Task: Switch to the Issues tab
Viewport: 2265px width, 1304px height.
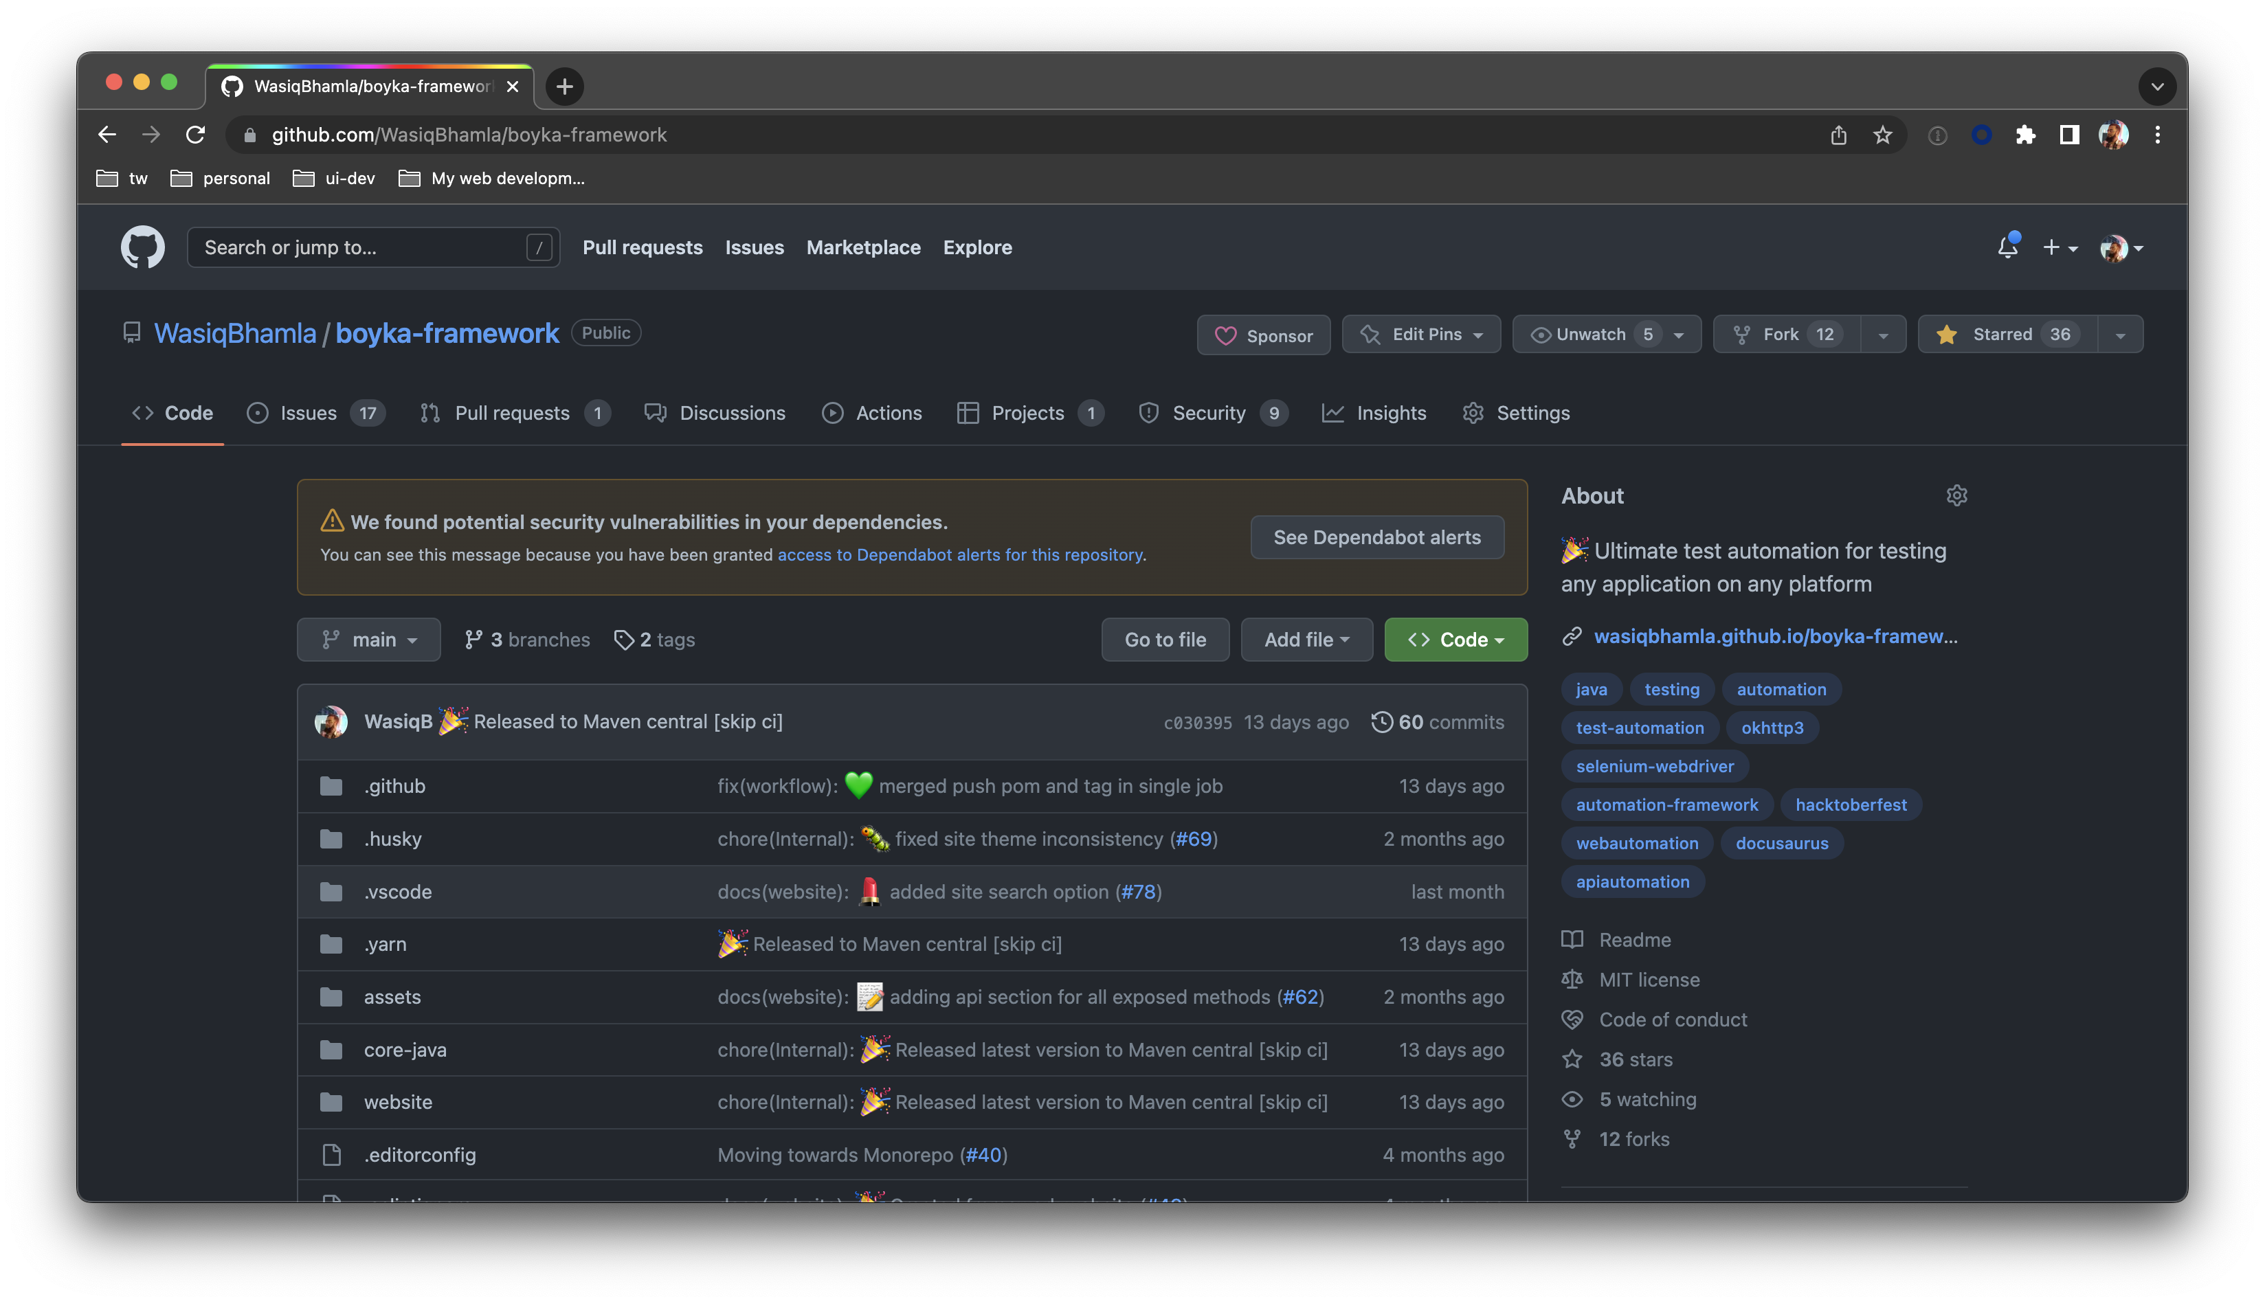Action: coord(308,413)
